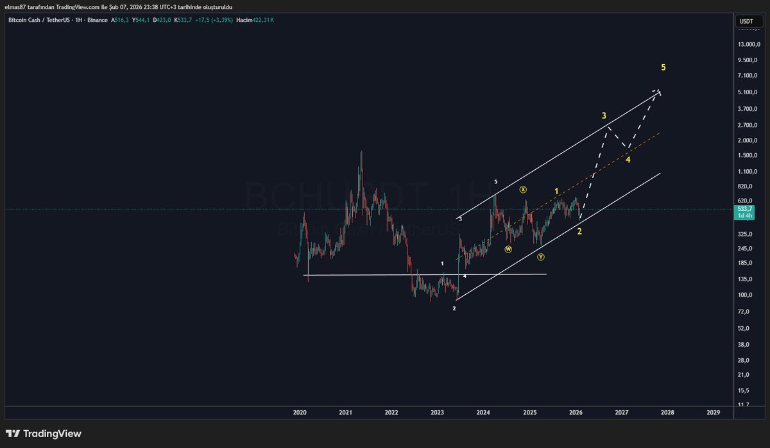The height and width of the screenshot is (448, 770).
Task: Click the 52,0 price axis label
Action: [x=744, y=329]
